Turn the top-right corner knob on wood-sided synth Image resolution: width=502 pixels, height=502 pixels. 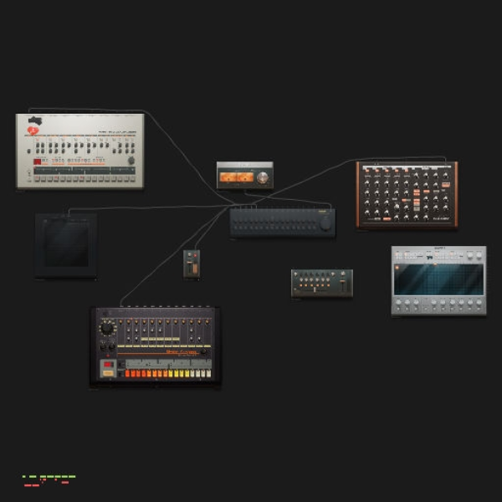coord(446,175)
